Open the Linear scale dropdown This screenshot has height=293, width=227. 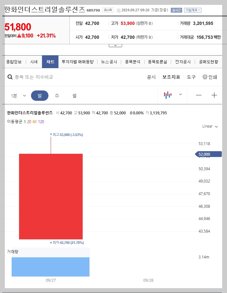click(x=210, y=126)
